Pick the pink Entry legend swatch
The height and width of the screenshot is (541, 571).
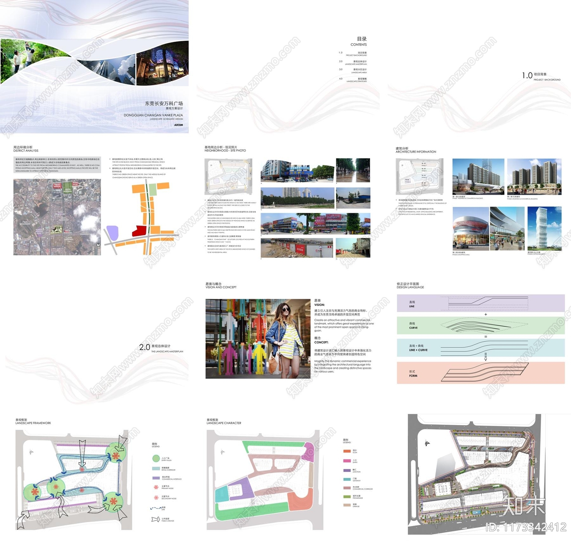coord(347,461)
